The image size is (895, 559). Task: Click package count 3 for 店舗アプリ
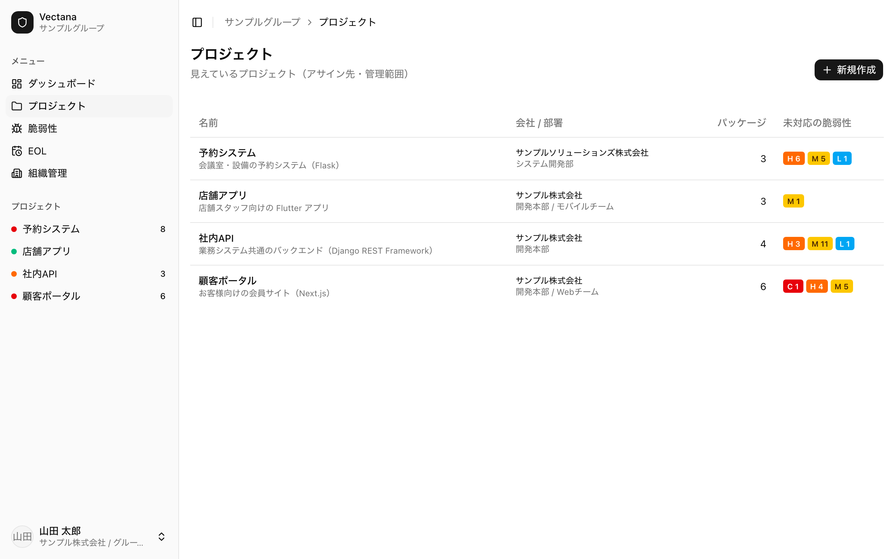763,201
